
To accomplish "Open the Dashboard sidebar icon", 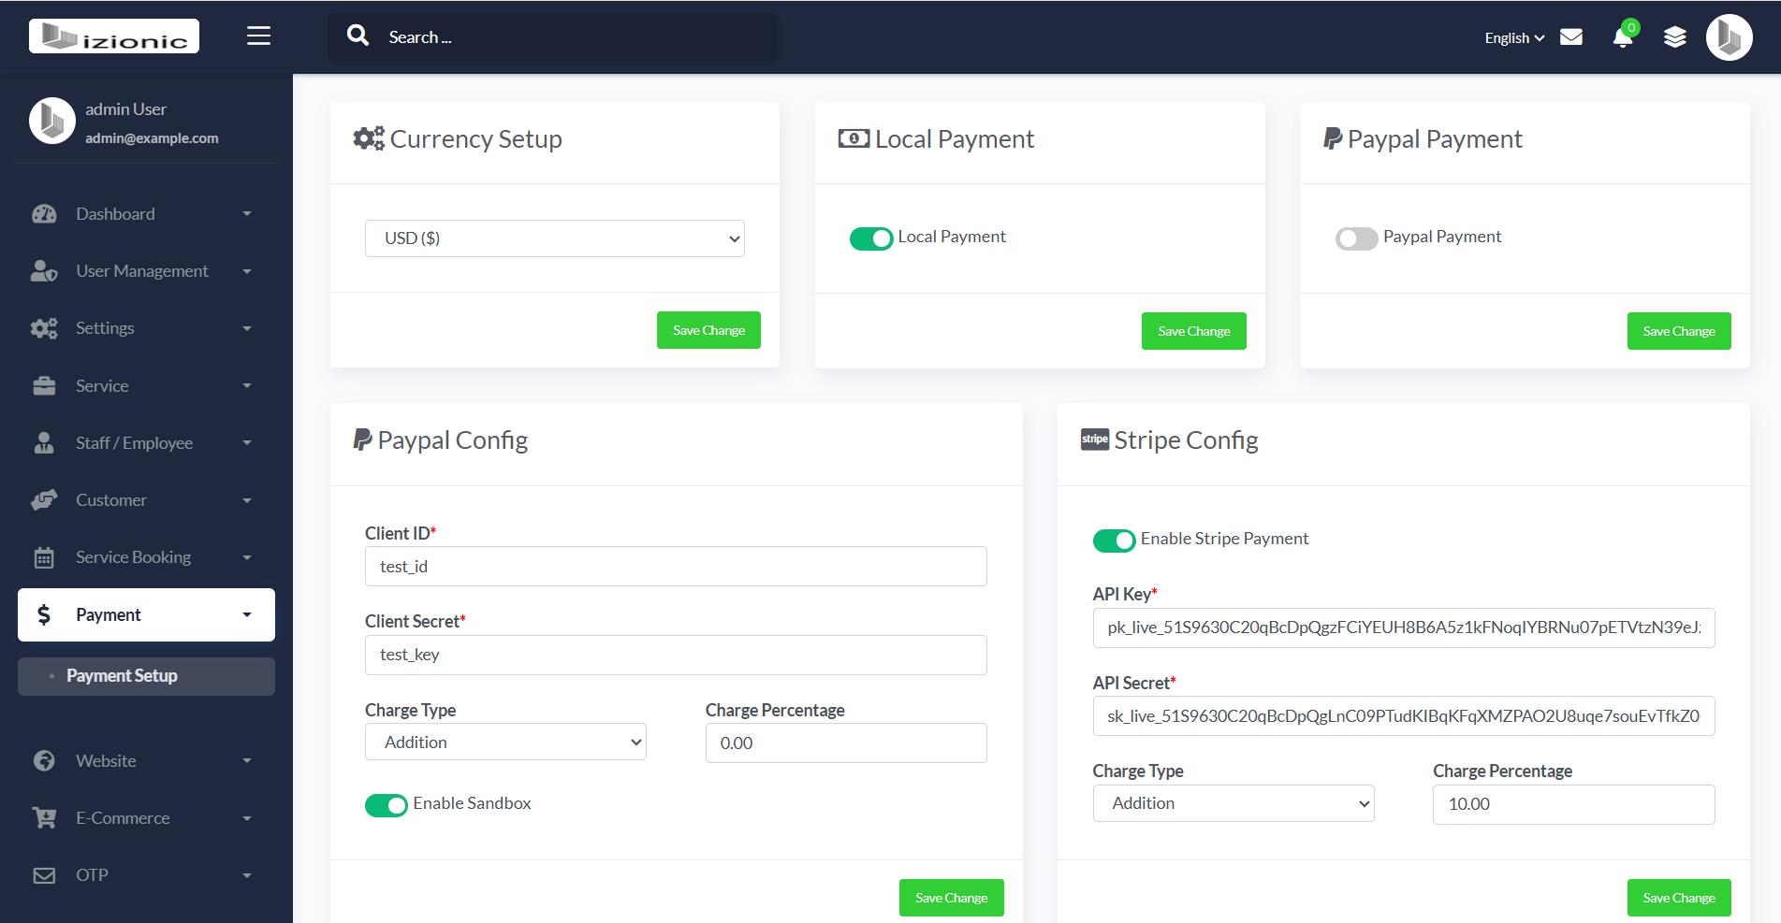I will point(44,213).
